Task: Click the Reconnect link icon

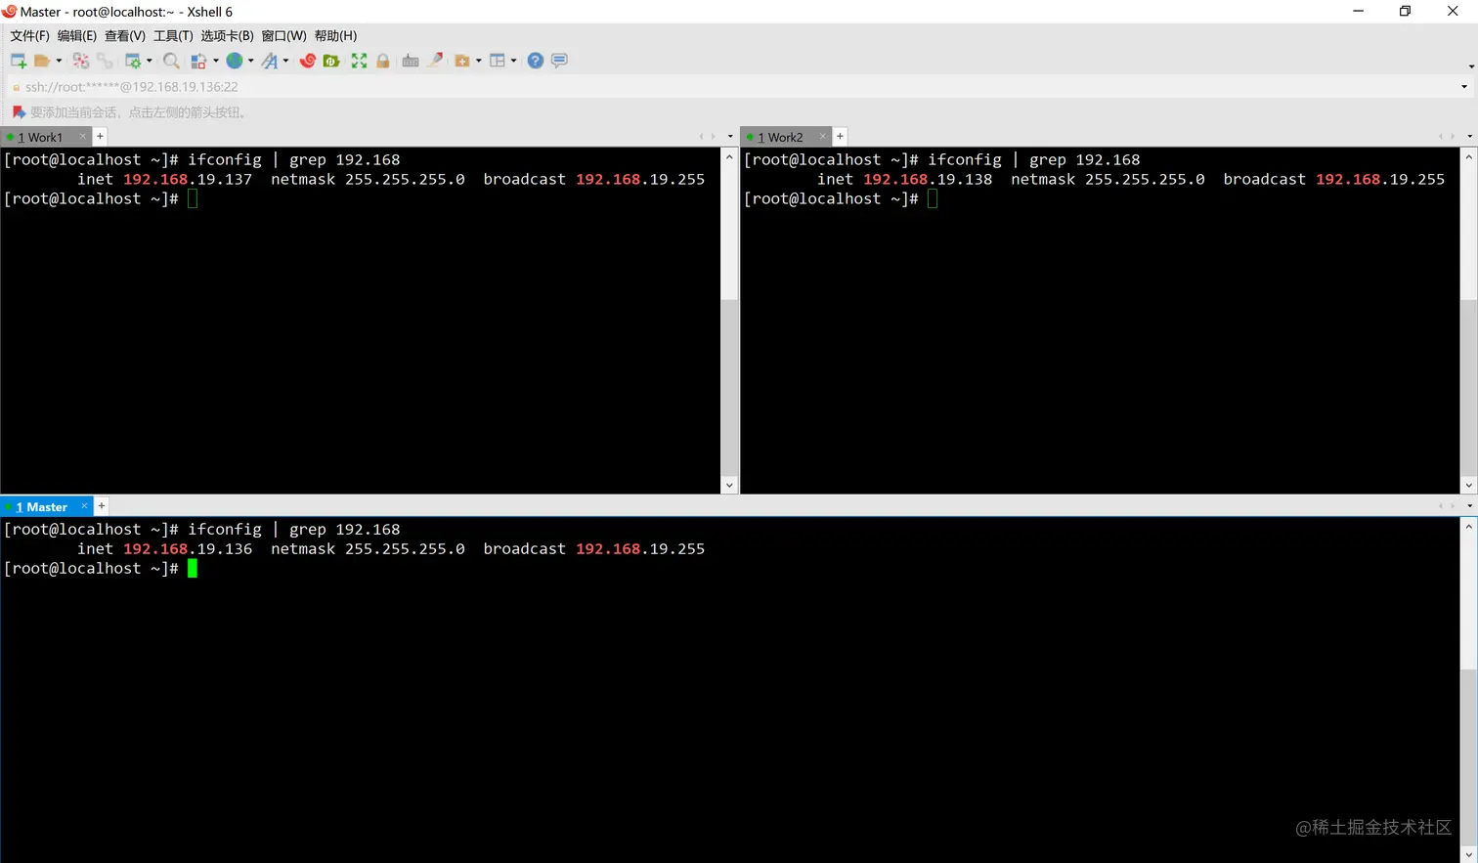Action: (x=105, y=61)
